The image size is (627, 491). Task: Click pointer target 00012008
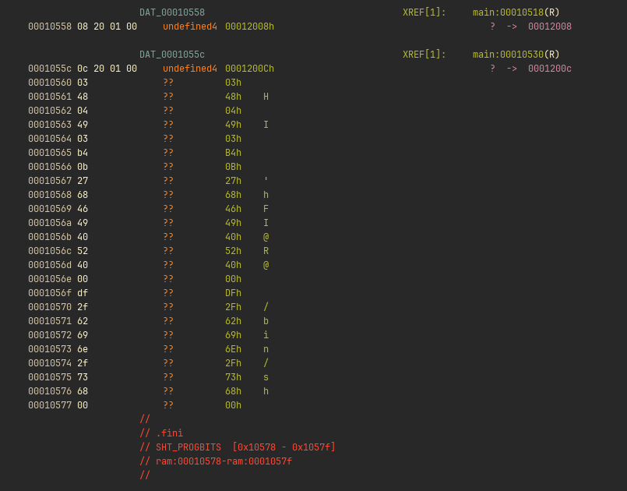point(549,26)
